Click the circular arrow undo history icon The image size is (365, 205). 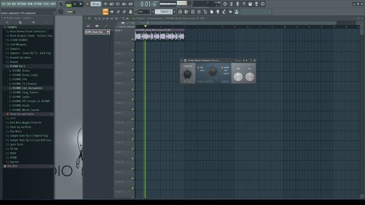coord(225,4)
